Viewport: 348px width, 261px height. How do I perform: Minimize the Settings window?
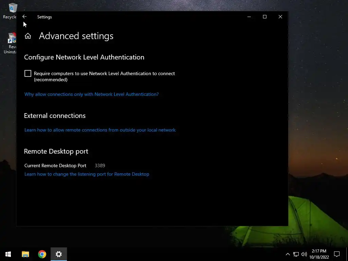point(249,17)
